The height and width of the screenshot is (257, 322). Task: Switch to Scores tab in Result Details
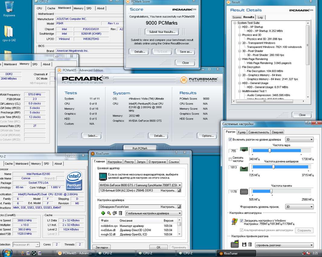click(x=237, y=17)
